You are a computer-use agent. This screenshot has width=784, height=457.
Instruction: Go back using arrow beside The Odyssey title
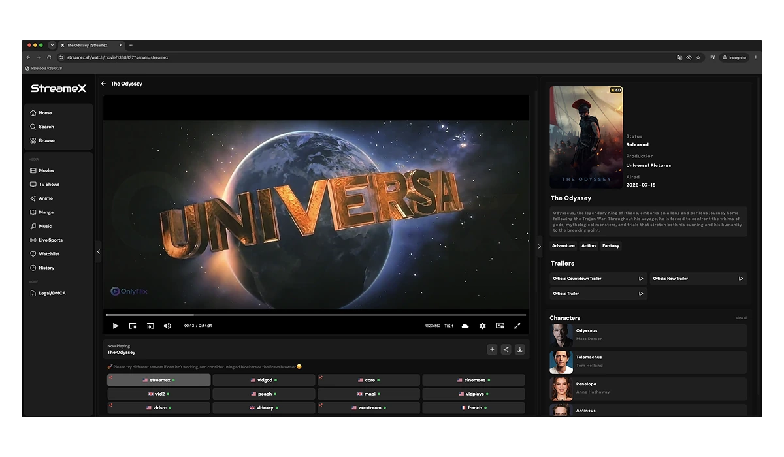[103, 84]
